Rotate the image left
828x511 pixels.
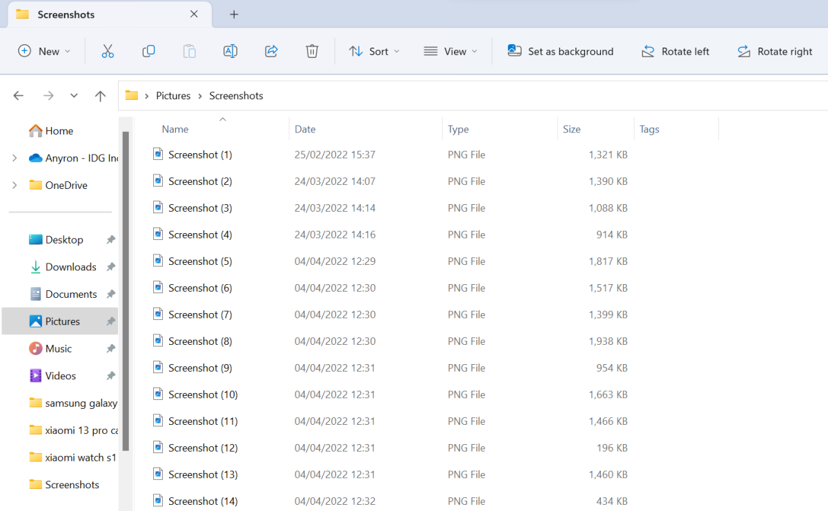676,52
